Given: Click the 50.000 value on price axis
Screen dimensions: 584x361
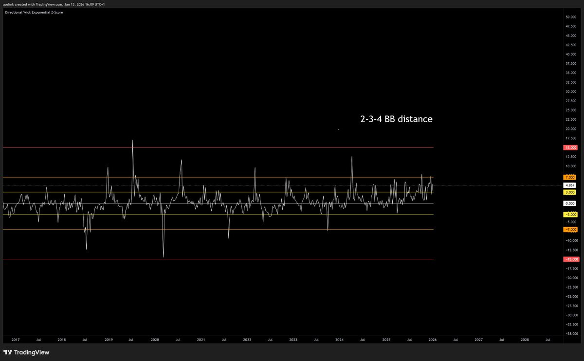Looking at the screenshot, I should (571, 17).
